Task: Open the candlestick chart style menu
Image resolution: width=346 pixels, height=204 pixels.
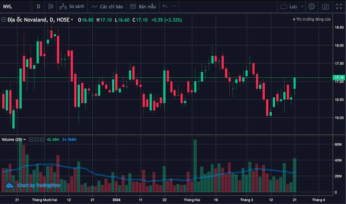Action: [x=51, y=6]
